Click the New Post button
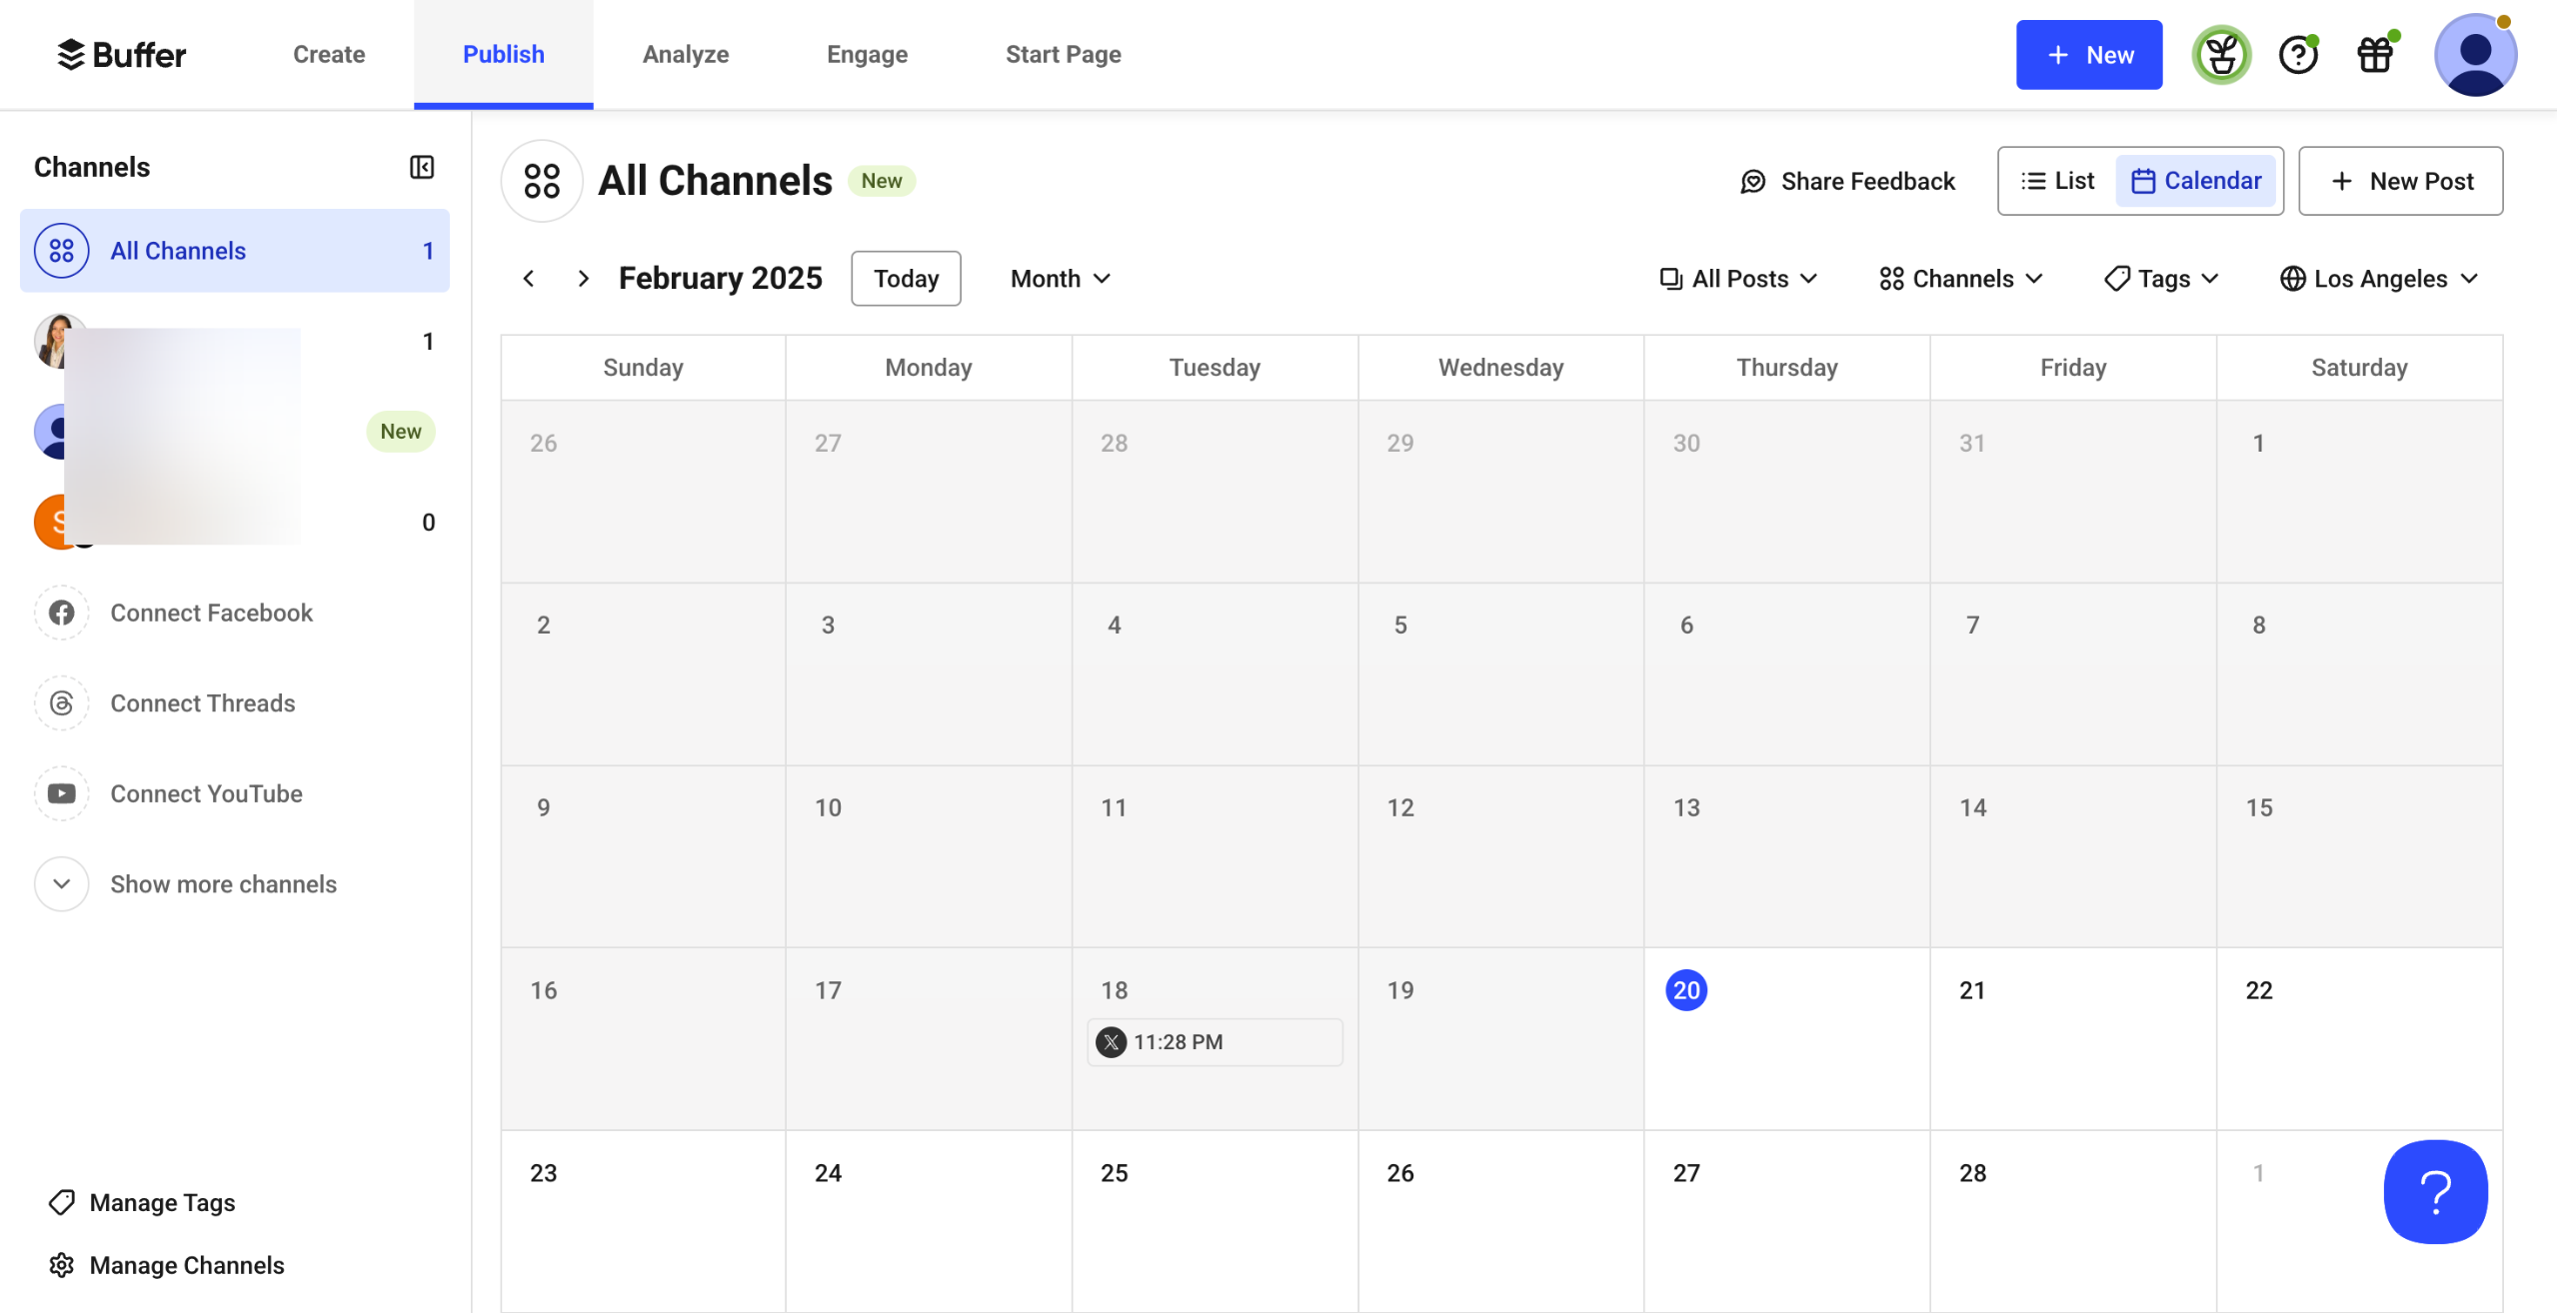This screenshot has width=2557, height=1313. [2401, 181]
